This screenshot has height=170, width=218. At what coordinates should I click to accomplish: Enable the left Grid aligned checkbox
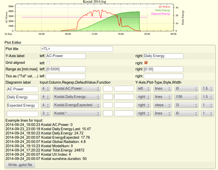pyautogui.click(x=48, y=63)
